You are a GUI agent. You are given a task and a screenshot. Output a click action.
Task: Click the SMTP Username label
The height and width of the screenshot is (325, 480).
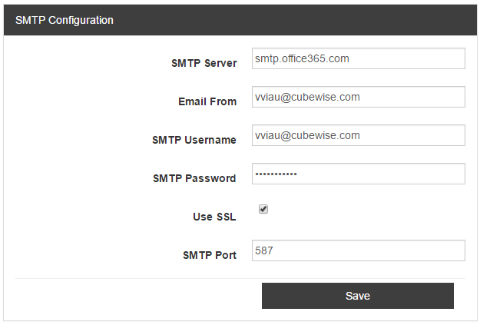pyautogui.click(x=194, y=141)
